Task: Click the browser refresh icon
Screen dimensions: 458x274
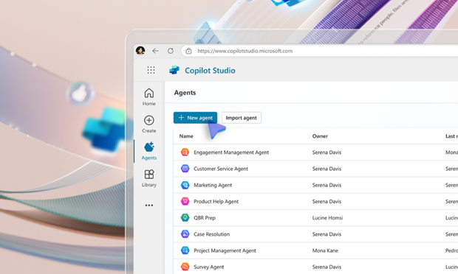Action: 171,51
